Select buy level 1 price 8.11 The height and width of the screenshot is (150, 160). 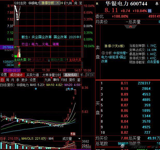tap(124, 83)
